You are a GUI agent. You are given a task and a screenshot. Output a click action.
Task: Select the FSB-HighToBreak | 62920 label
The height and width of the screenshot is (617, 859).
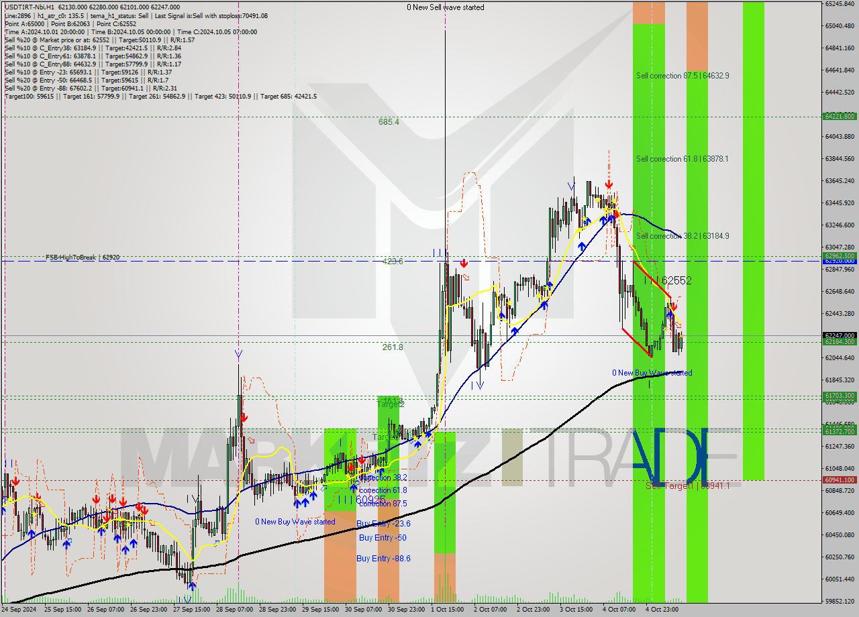[83, 257]
